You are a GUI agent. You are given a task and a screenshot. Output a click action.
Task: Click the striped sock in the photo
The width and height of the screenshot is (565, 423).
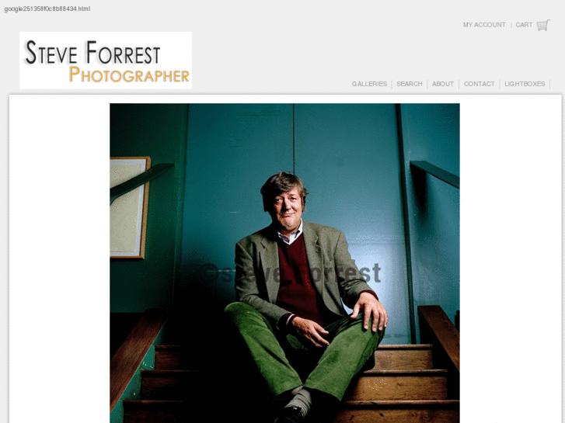pyautogui.click(x=302, y=401)
